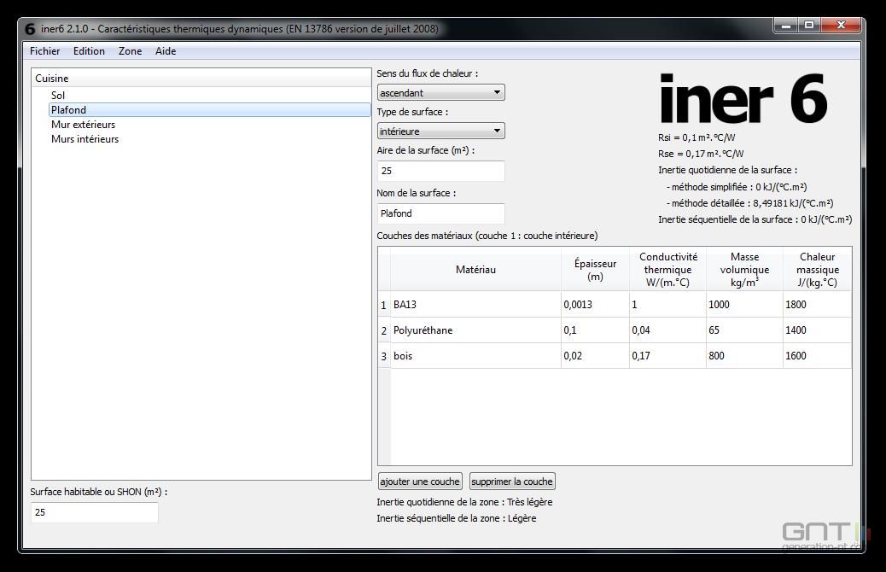The height and width of the screenshot is (572, 886).
Task: Select row 3 header in layers table
Action: (383, 356)
